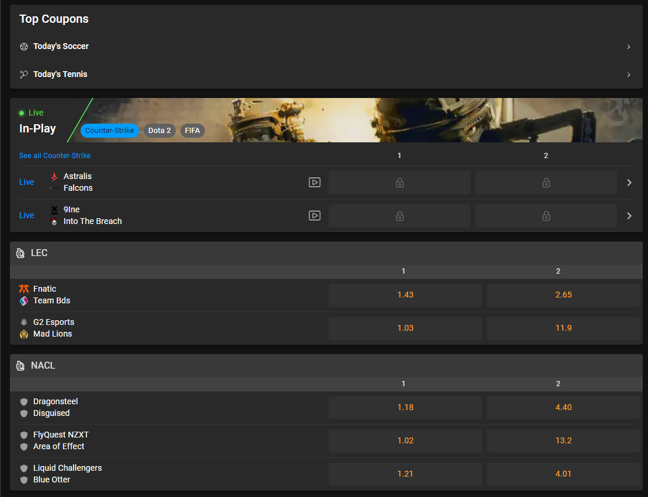The width and height of the screenshot is (648, 497).
Task: Select the Counter-Strike tab
Action: tap(110, 131)
